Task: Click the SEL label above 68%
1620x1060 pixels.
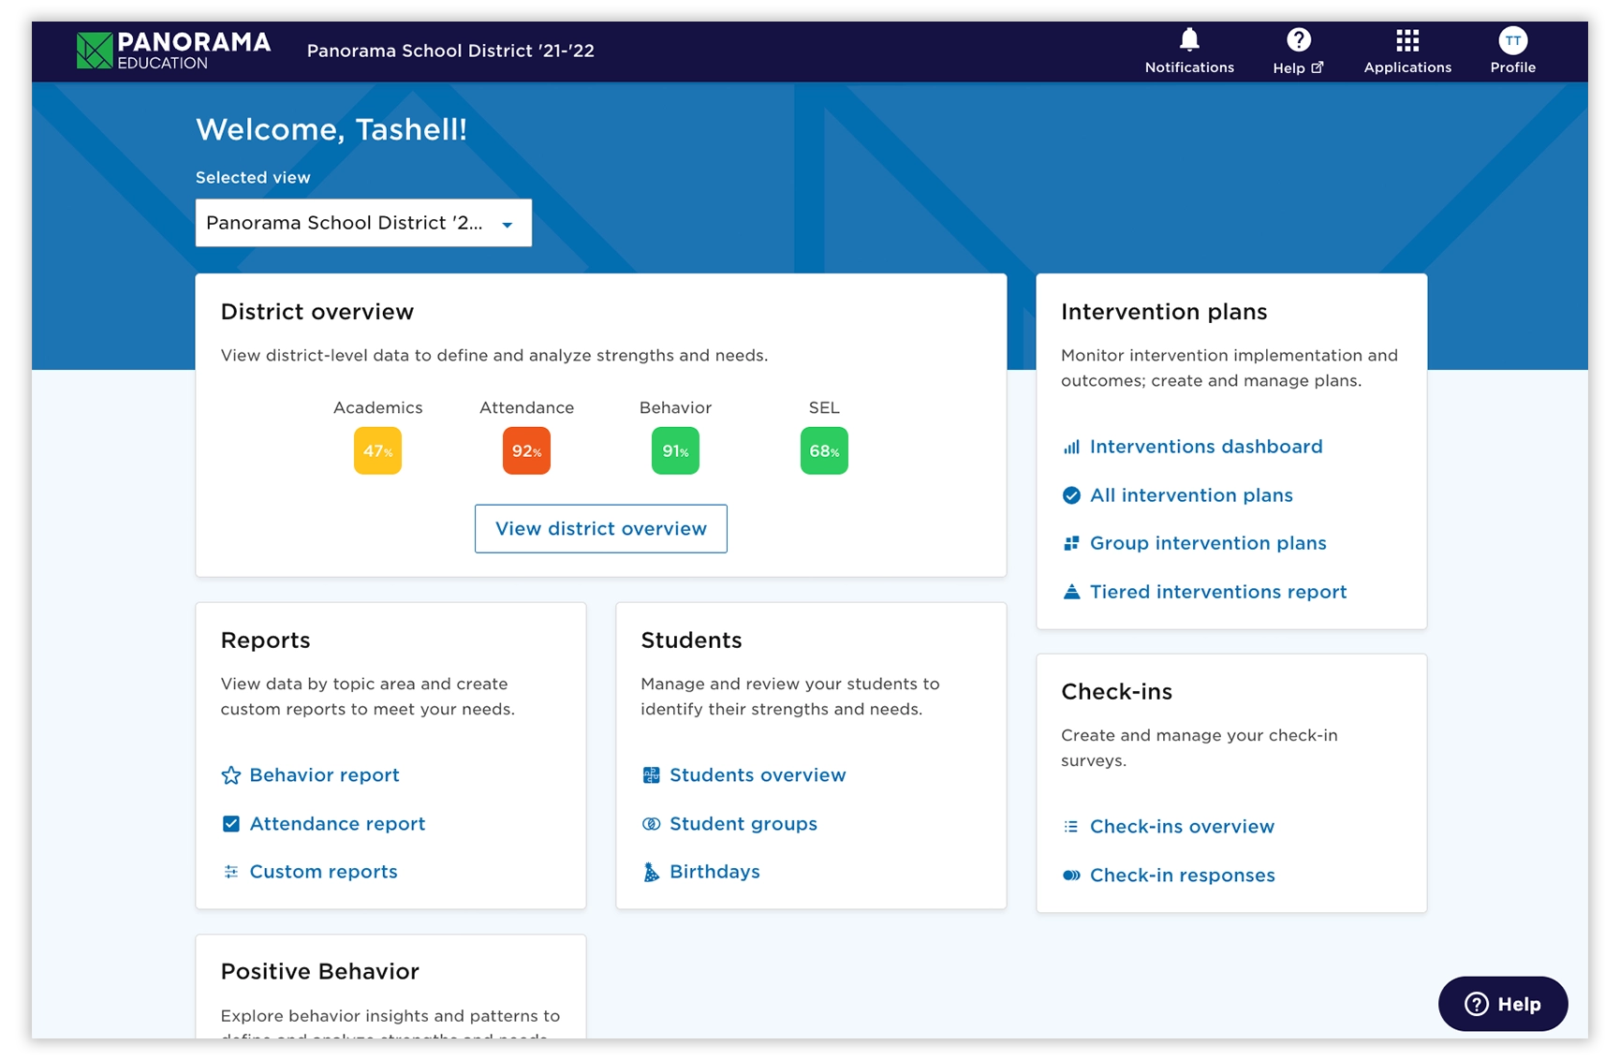Action: 824,407
